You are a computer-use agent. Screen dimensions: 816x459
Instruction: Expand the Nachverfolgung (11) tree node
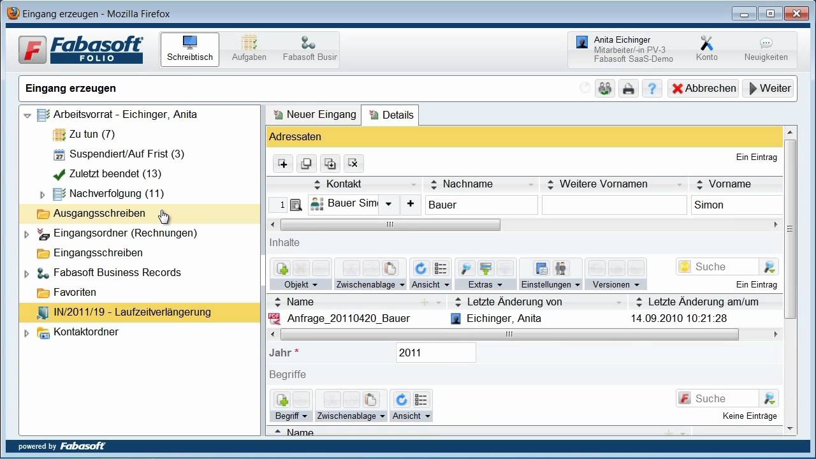pyautogui.click(x=43, y=194)
